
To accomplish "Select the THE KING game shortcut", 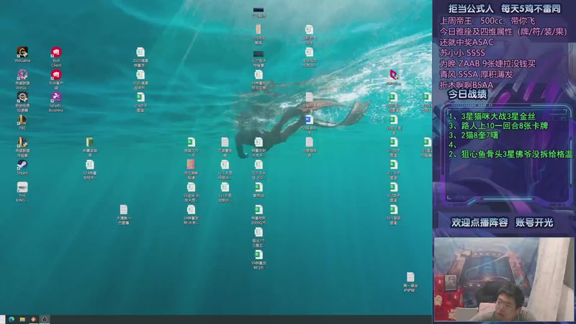I will pyautogui.click(x=22, y=192).
